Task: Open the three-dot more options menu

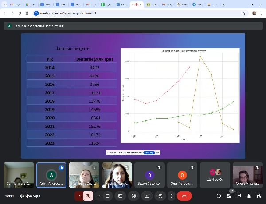Action: (171, 196)
